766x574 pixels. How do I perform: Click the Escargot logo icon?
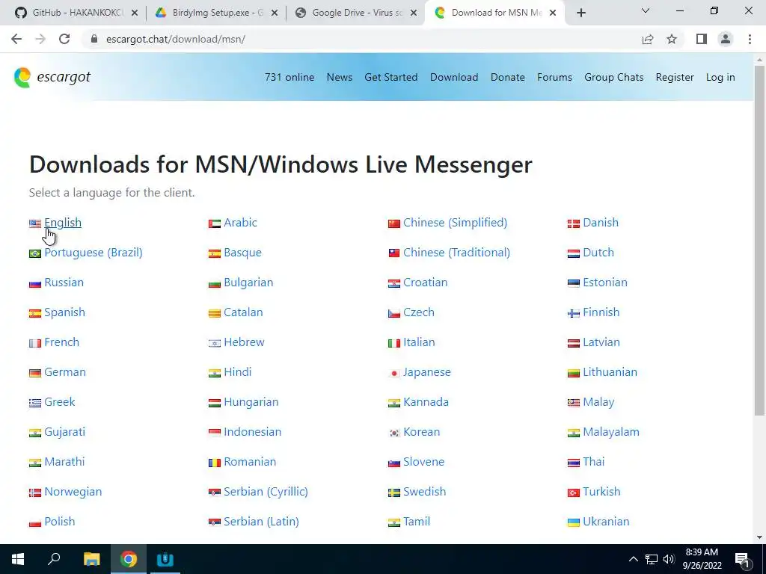(22, 78)
